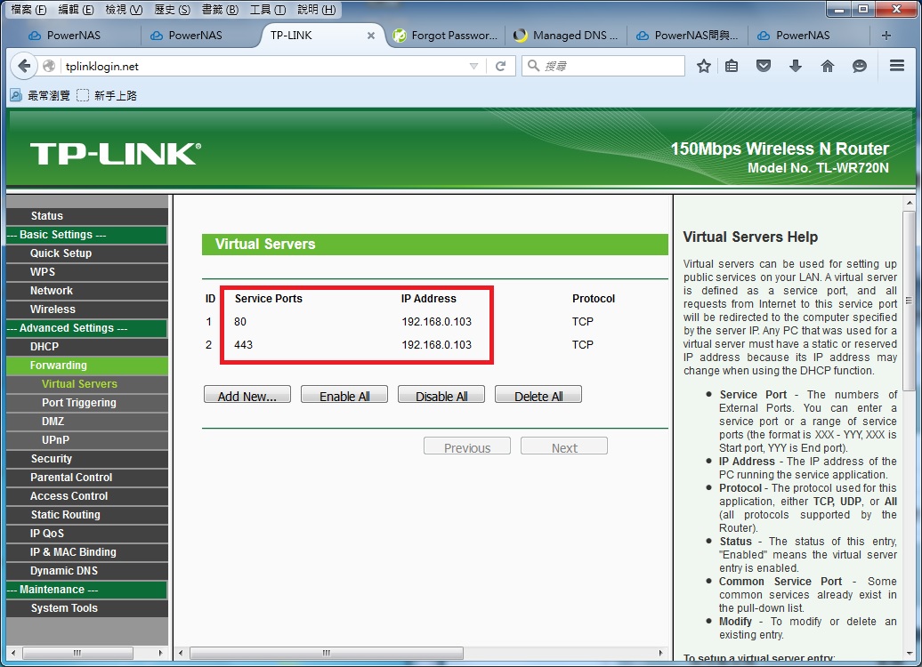
Task: Click the TP-LINK logo
Action: (x=116, y=153)
